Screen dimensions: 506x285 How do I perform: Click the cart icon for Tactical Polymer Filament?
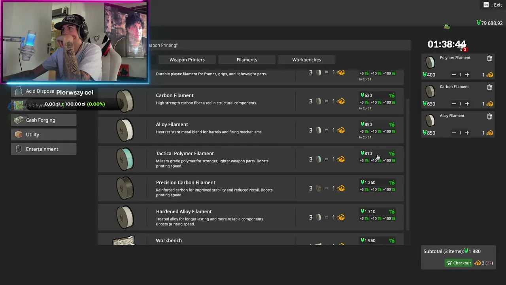[392, 154]
